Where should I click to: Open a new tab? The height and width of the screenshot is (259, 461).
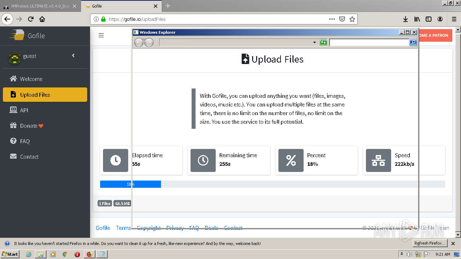[168, 6]
